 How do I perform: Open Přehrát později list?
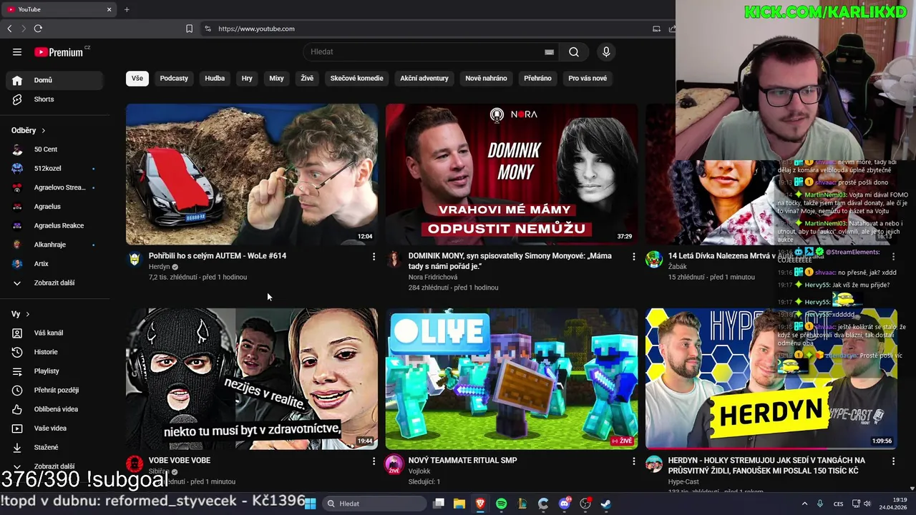coord(54,390)
